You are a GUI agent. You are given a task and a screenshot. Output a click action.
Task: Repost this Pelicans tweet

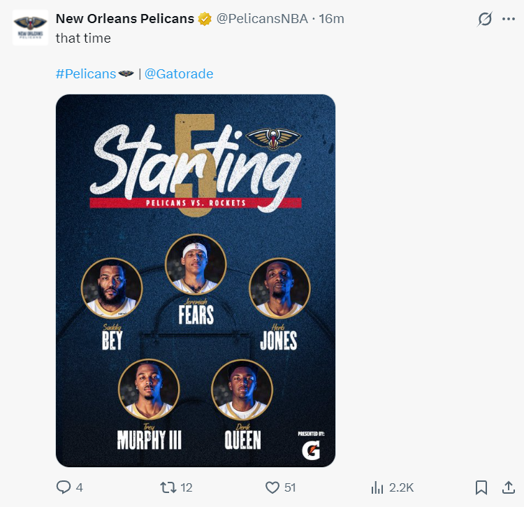click(168, 487)
